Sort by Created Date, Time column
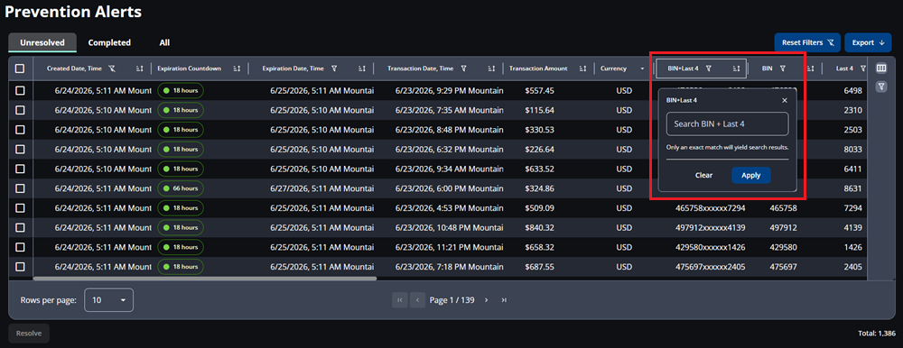903x348 pixels. point(139,69)
